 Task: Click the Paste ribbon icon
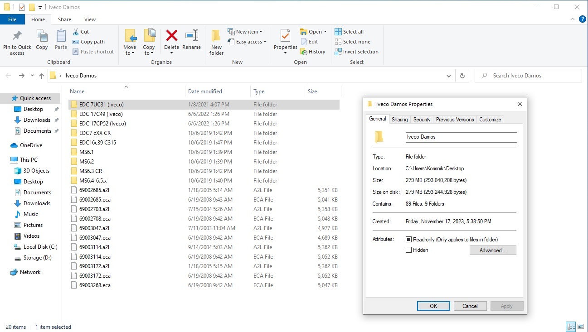pos(61,36)
